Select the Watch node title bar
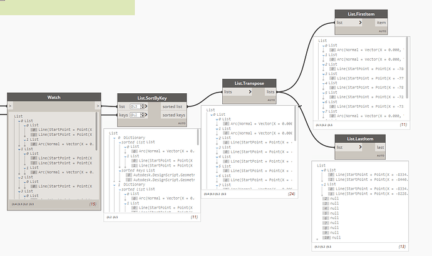432x256 pixels. coord(54,97)
